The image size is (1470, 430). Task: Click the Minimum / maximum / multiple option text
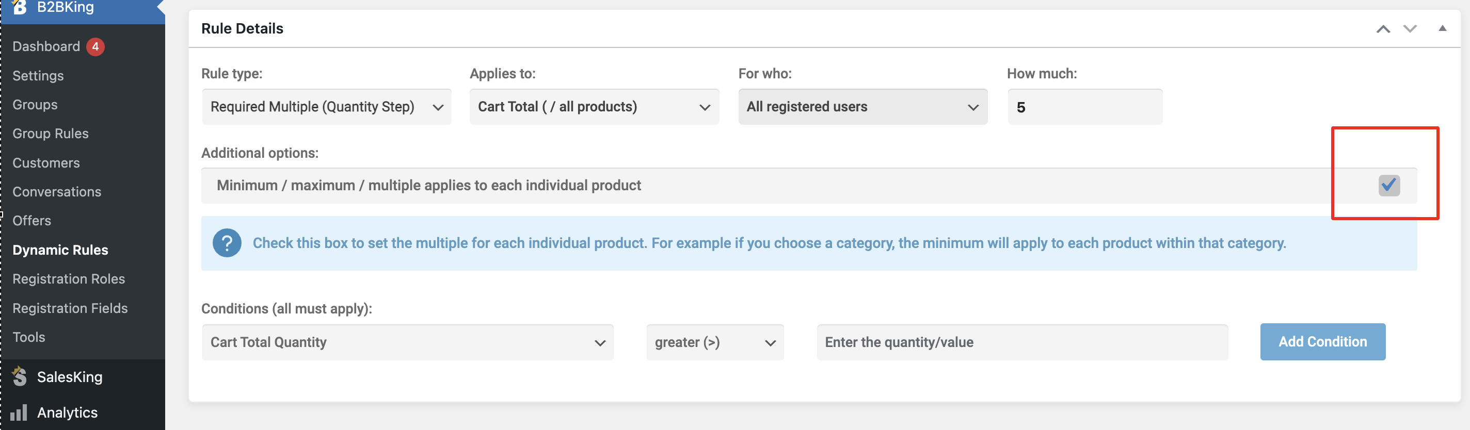[429, 185]
